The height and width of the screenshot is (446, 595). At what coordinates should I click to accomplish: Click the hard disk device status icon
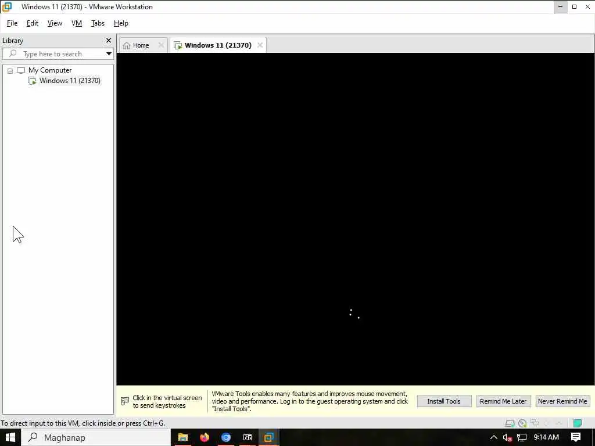click(510, 423)
